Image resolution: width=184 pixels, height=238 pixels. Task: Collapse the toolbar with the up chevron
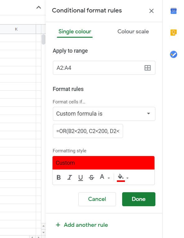pyautogui.click(x=39, y=7)
